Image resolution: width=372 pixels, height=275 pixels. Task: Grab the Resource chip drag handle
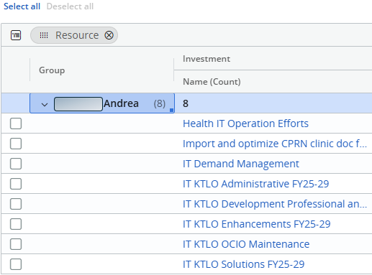coord(44,35)
